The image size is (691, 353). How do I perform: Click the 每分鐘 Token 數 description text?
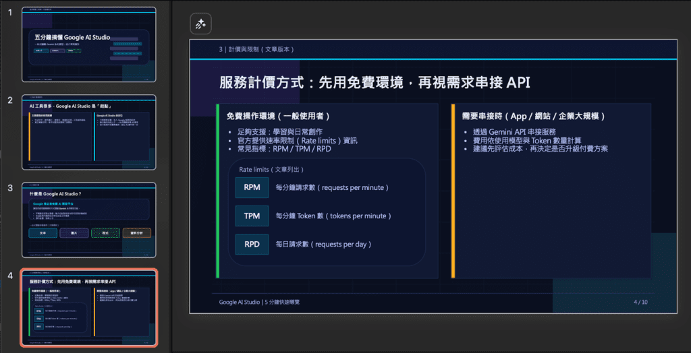tap(334, 216)
